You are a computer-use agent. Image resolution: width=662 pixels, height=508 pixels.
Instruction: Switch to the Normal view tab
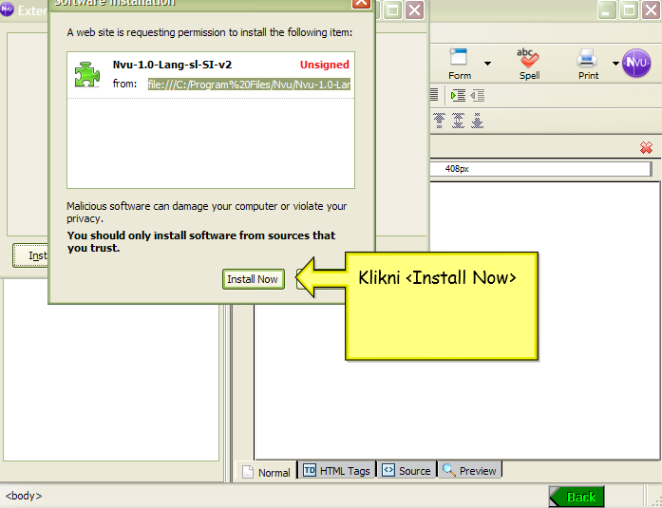[x=266, y=471]
